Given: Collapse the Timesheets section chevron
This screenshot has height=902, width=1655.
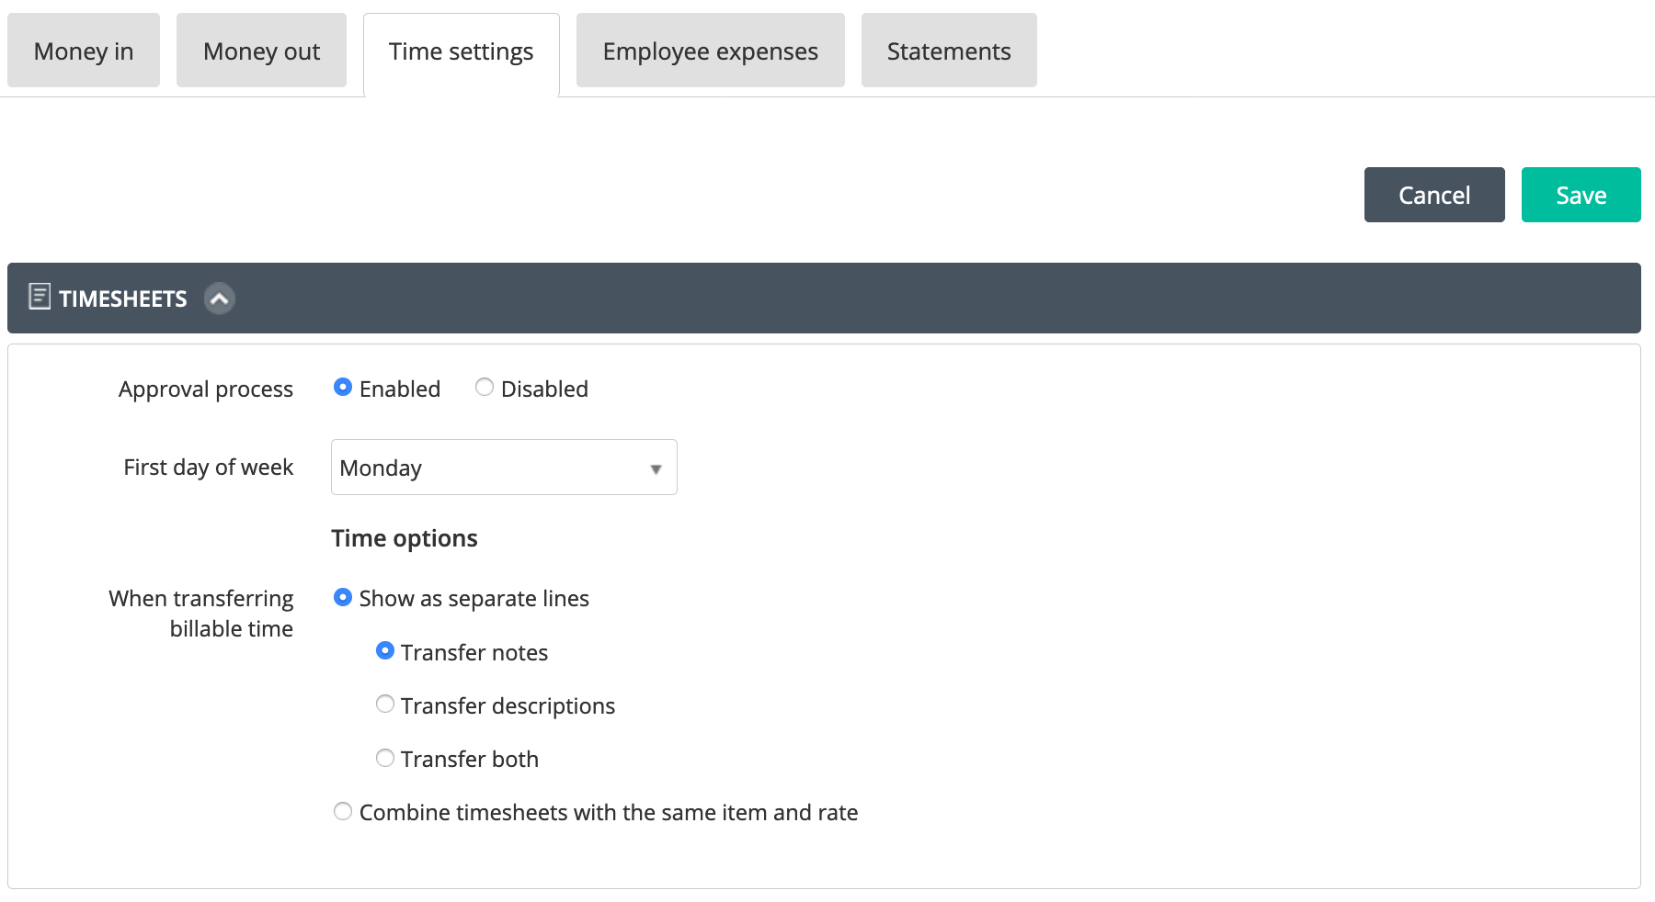Looking at the screenshot, I should coord(219,299).
